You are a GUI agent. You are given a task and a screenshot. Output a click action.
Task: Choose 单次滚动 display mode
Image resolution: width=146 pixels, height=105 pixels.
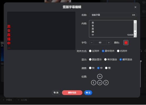tap(111, 60)
